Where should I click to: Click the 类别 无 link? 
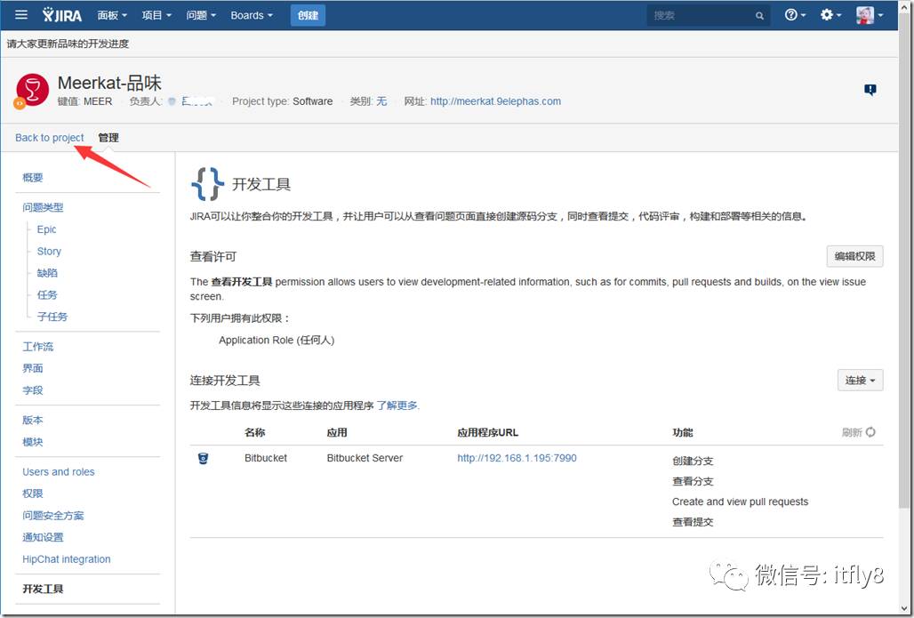tap(381, 100)
